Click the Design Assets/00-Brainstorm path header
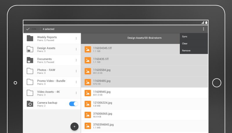The width and height of the screenshot is (232, 133). [144, 38]
